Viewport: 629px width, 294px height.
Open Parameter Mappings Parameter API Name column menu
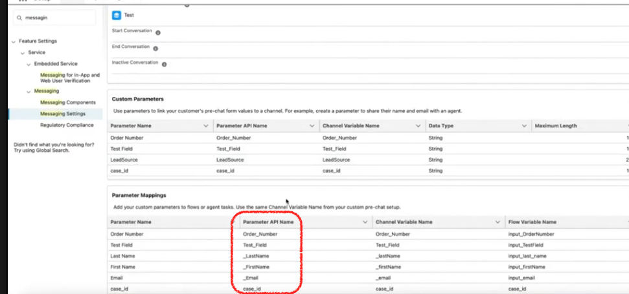tap(365, 222)
